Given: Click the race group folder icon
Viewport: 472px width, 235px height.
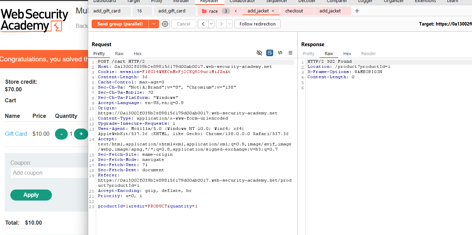Looking at the screenshot, I should tap(204, 11).
